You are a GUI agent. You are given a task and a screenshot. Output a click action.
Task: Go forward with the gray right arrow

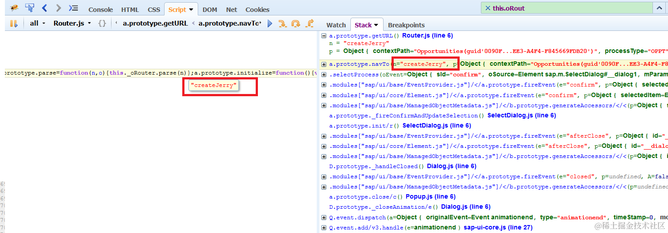58,8
